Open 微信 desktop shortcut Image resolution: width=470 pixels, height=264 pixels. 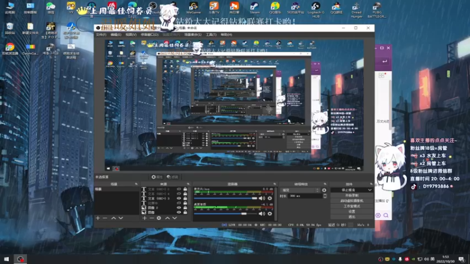click(51, 8)
